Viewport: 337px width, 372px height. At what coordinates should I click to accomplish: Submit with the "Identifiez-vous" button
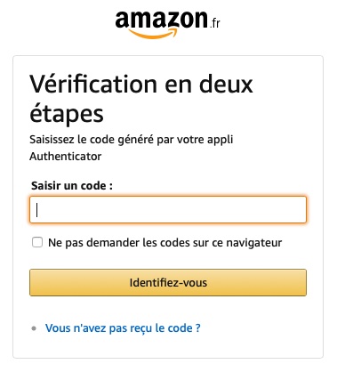point(168,282)
